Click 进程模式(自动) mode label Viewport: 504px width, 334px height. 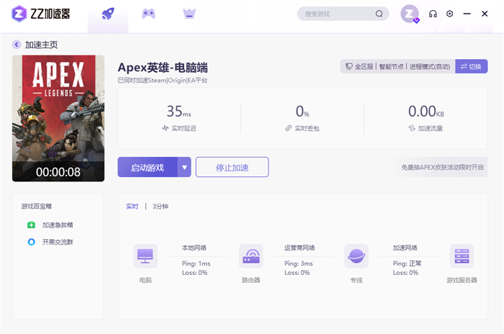(x=430, y=66)
